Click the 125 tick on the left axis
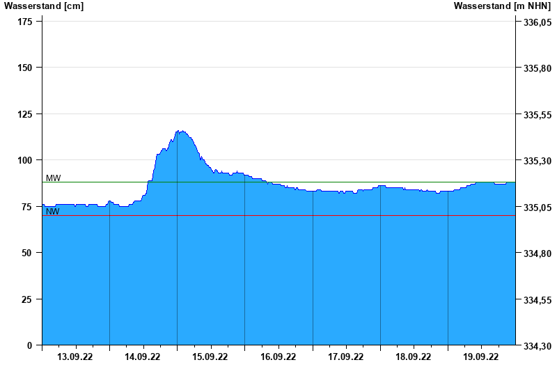557x383 pixels. click(x=24, y=114)
